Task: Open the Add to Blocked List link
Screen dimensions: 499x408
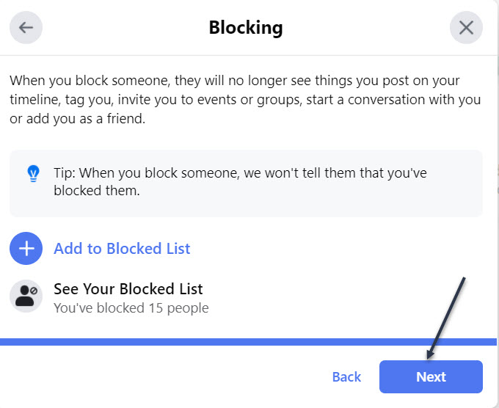Action: click(x=122, y=249)
